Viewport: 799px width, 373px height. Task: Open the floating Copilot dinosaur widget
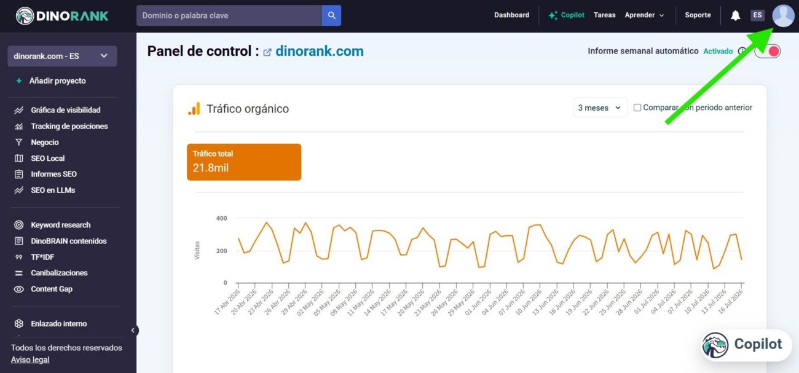[x=746, y=344]
